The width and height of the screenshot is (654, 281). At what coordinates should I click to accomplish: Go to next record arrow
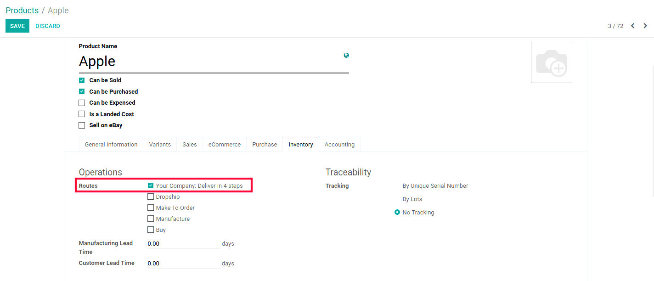pyautogui.click(x=645, y=26)
